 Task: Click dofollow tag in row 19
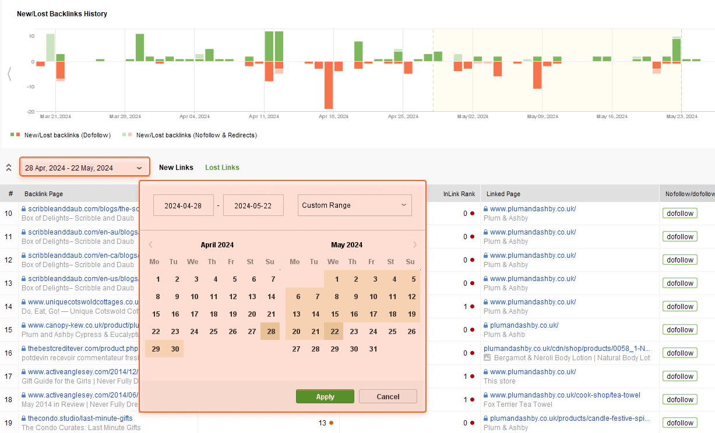point(680,423)
